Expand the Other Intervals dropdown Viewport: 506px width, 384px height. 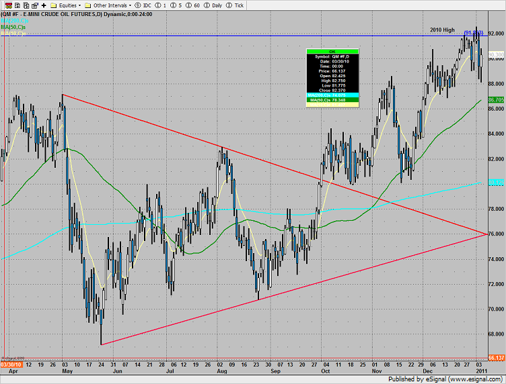pyautogui.click(x=112, y=5)
